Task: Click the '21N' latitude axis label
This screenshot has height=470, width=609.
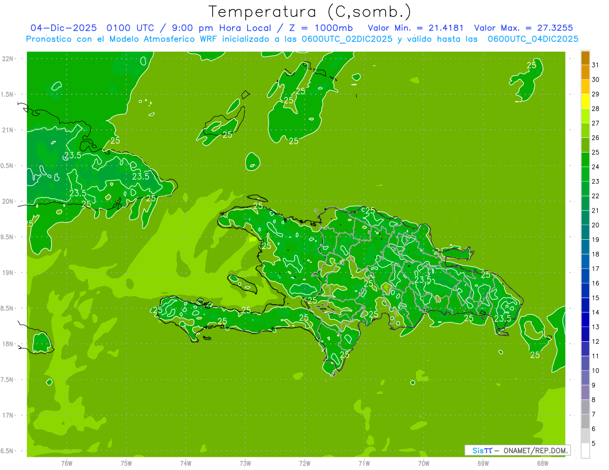Action: pyautogui.click(x=8, y=130)
